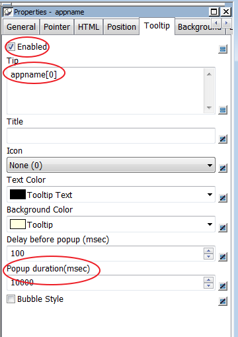Click link icon beside Text Color dropdown

tap(223, 198)
